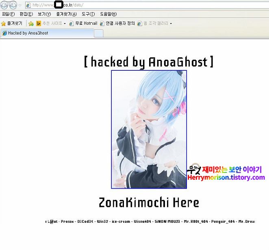Click the ZonaKimochi Here text
This screenshot has width=269, height=250.
tap(149, 202)
